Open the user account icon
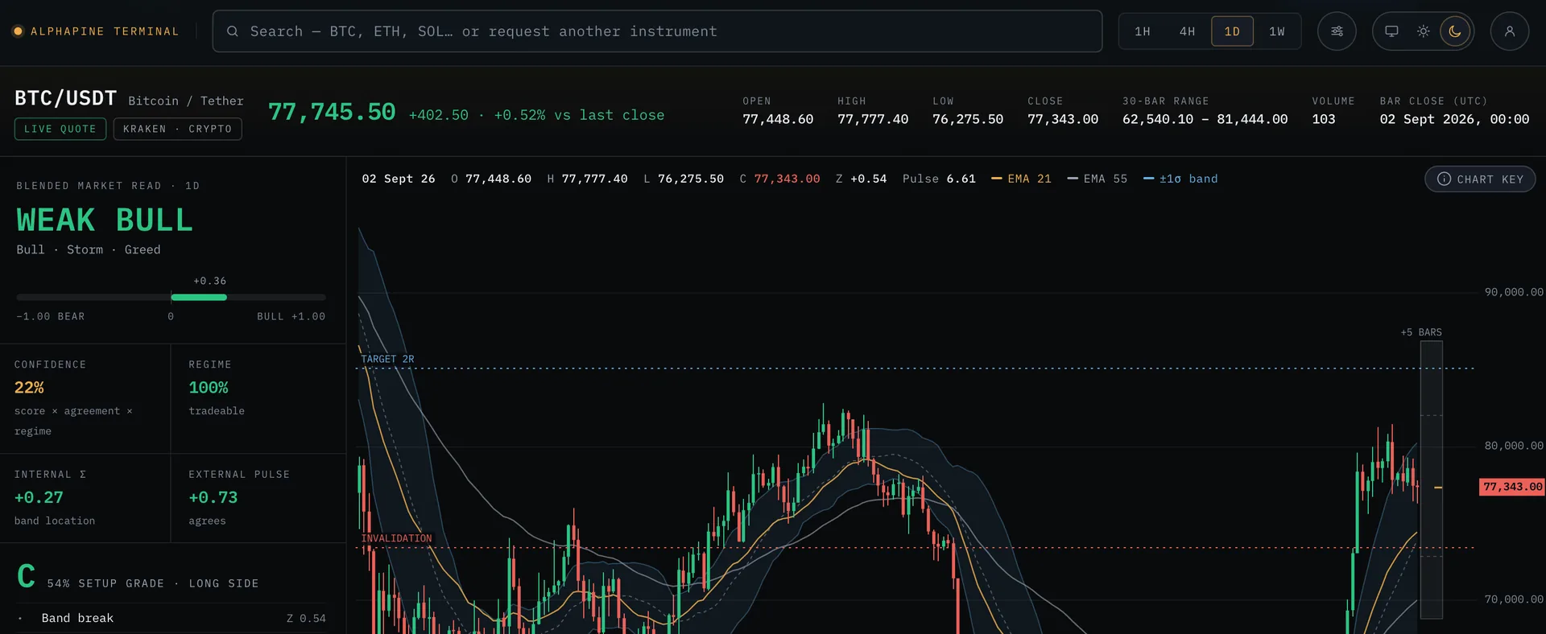This screenshot has height=634, width=1546. 1510,31
